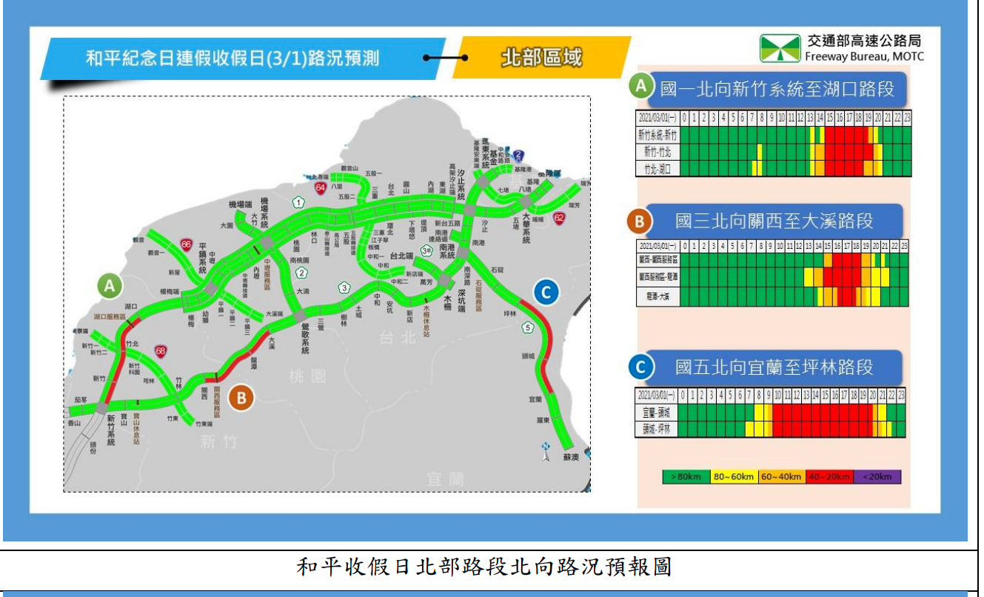The image size is (984, 597).
Task: Click the 2021/03/01 date cell in table C
Action: pos(657,395)
